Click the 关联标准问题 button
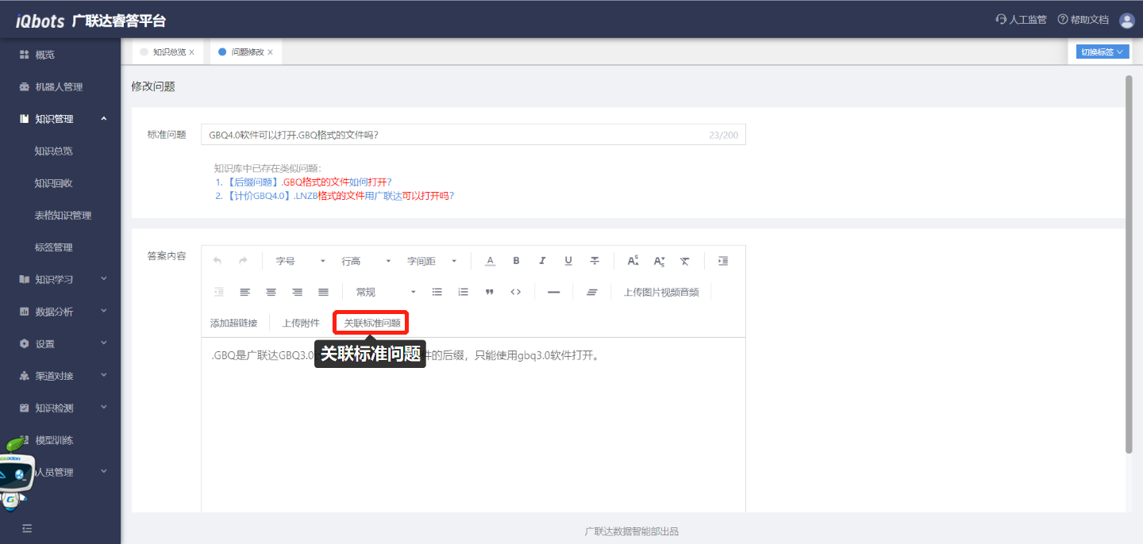 point(371,323)
